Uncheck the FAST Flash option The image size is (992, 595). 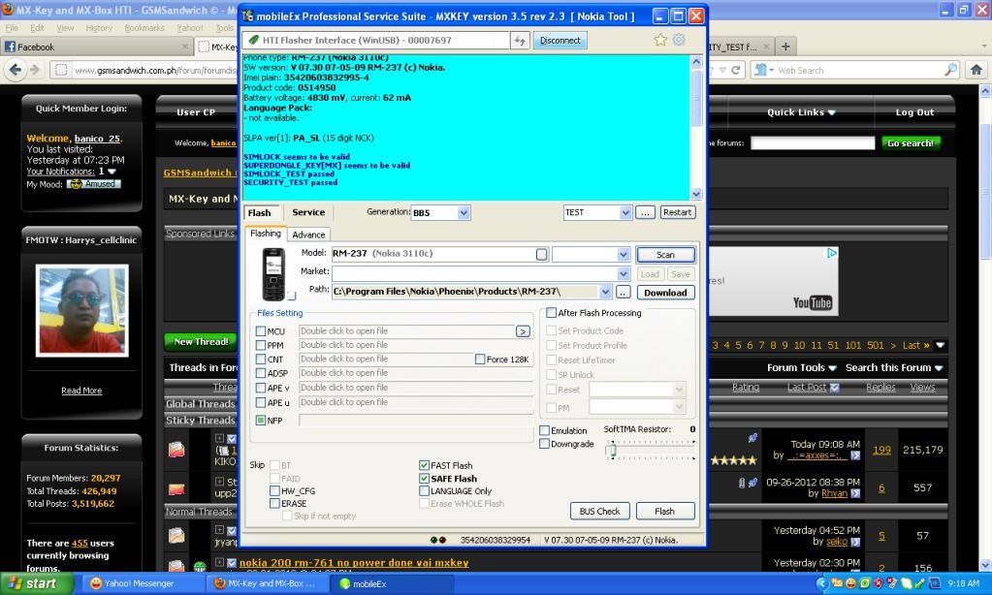pyautogui.click(x=424, y=465)
